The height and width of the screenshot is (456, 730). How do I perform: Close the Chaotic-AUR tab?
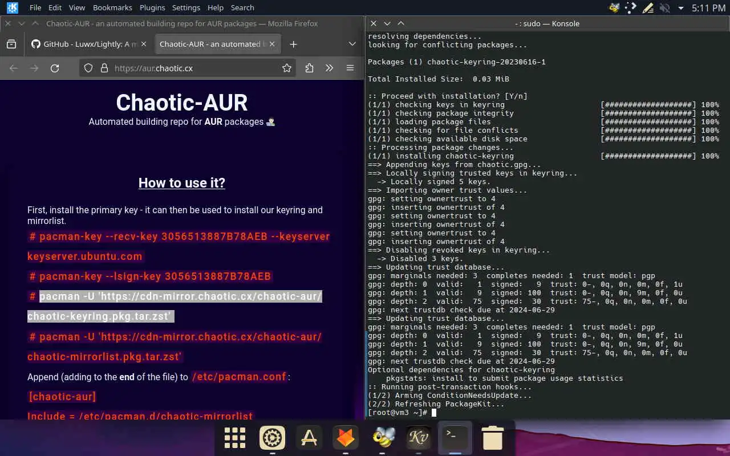273,44
